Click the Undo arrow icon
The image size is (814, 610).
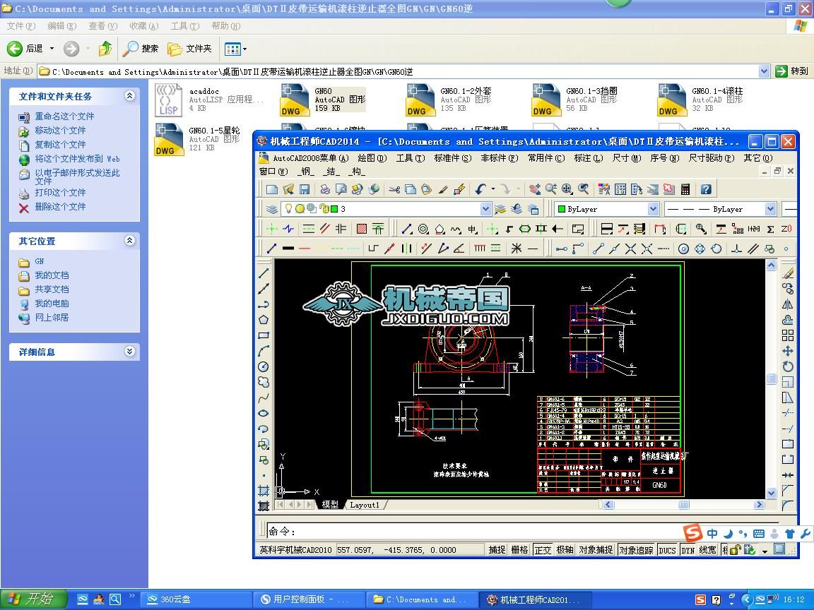pos(481,189)
